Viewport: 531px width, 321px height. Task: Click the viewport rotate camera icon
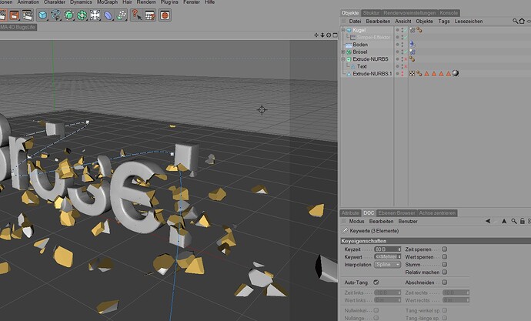329,35
